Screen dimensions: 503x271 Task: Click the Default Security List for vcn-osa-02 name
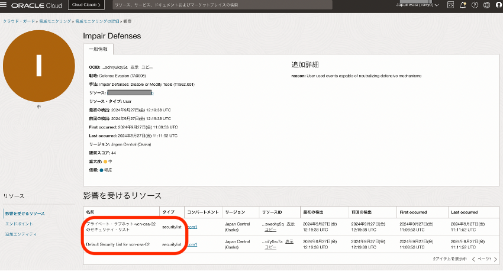point(118,244)
